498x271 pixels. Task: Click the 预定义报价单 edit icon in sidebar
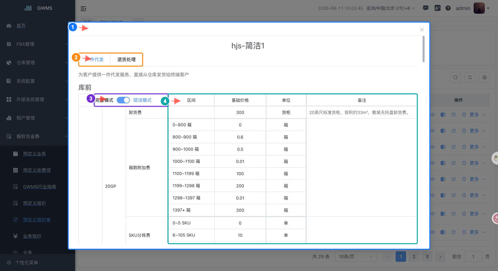tap(15, 220)
